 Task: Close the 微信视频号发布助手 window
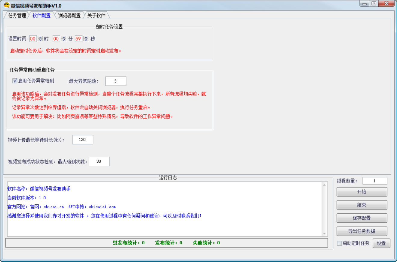click(x=386, y=4)
